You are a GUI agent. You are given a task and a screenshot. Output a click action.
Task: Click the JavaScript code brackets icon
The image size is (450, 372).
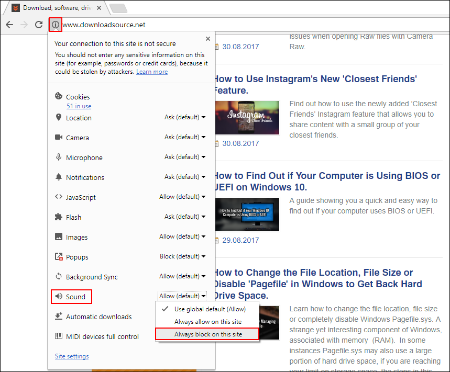pyautogui.click(x=59, y=197)
